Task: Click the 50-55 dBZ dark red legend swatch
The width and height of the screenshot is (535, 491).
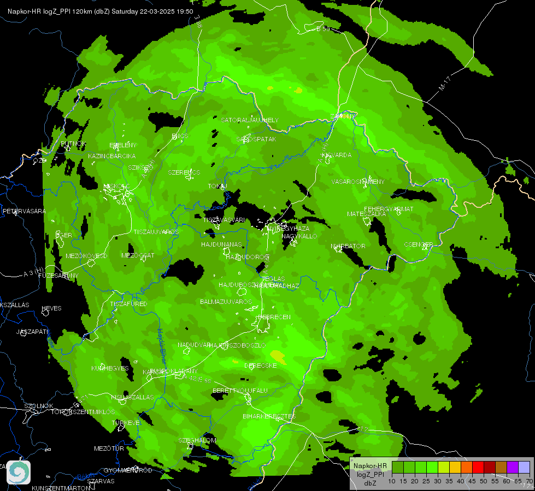Action: point(490,467)
